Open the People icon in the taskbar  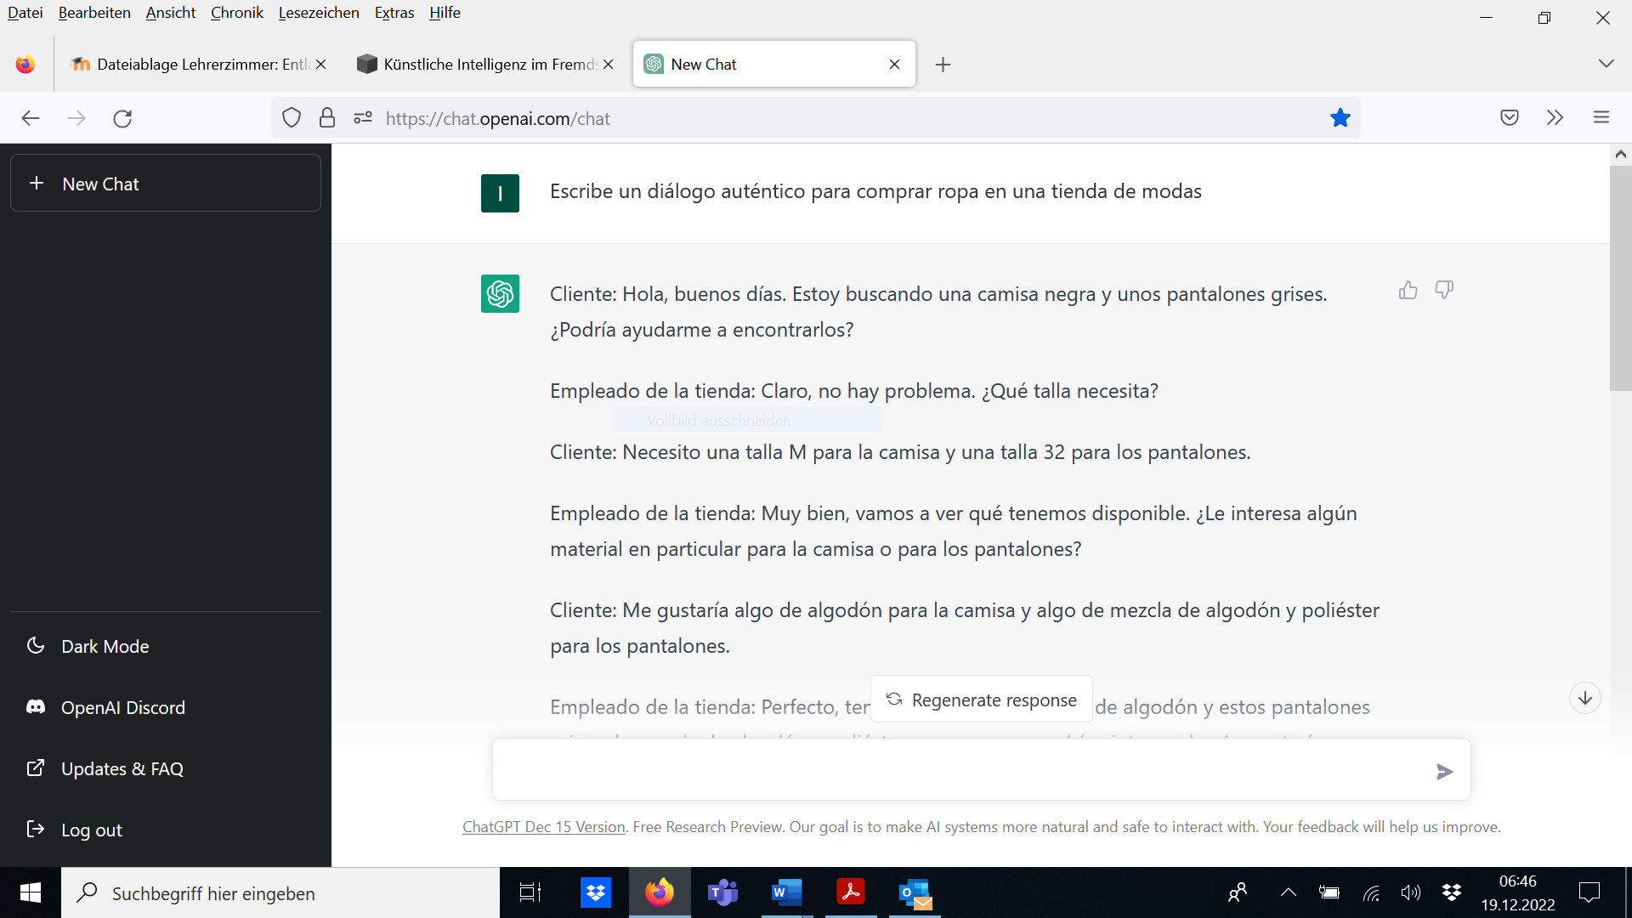(x=1238, y=892)
